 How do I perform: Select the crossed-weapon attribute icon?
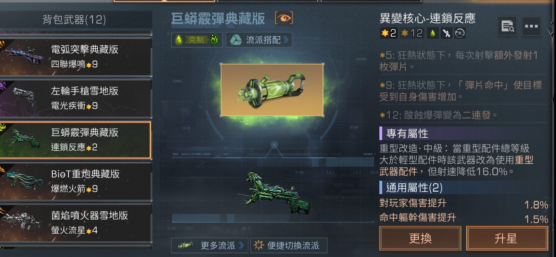[x=446, y=33]
